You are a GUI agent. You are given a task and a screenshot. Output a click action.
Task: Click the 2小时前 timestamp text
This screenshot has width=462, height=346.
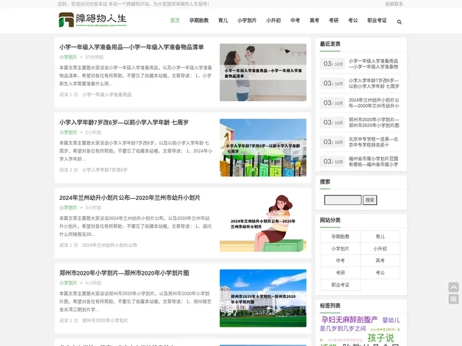(93, 133)
